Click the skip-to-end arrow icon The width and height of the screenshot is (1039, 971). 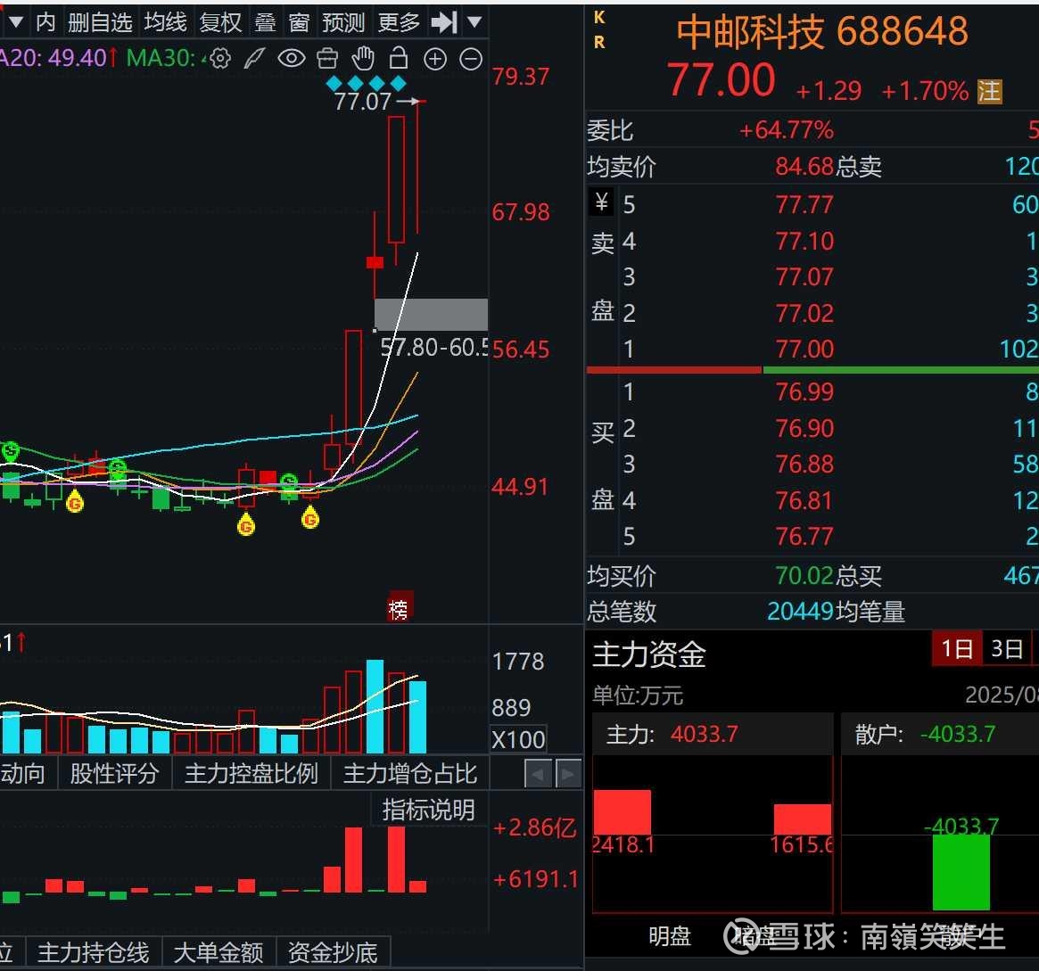(x=444, y=22)
